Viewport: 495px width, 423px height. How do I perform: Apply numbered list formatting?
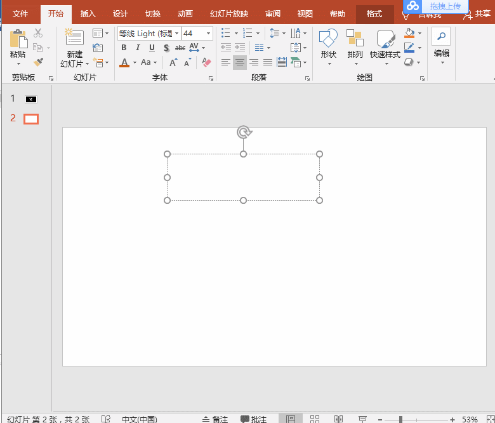(x=247, y=33)
